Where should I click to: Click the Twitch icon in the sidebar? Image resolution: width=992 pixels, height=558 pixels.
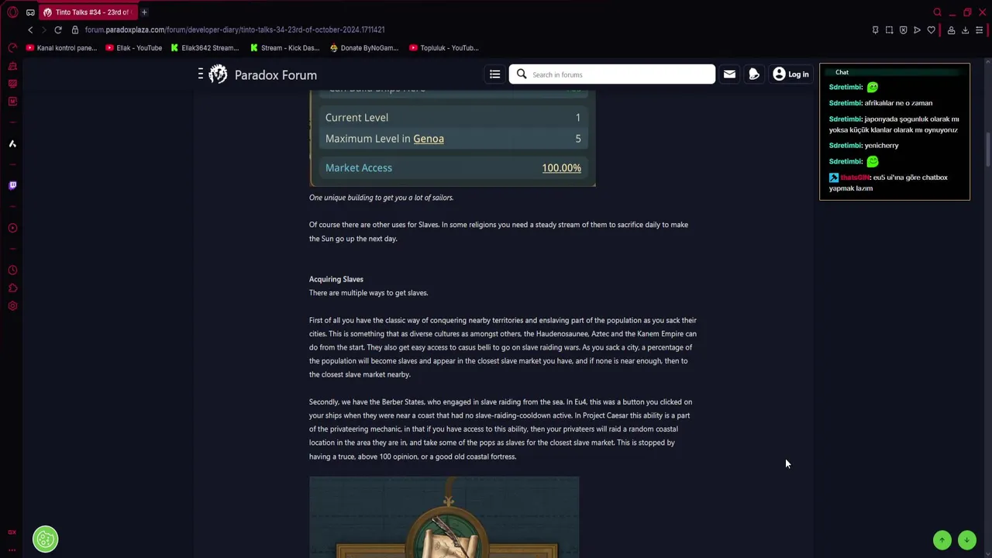[x=12, y=185]
